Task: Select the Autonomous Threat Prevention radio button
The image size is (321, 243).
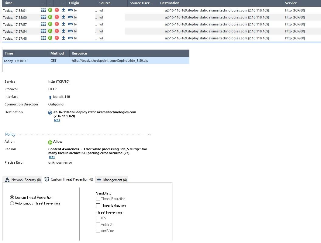Action: pyautogui.click(x=12, y=203)
